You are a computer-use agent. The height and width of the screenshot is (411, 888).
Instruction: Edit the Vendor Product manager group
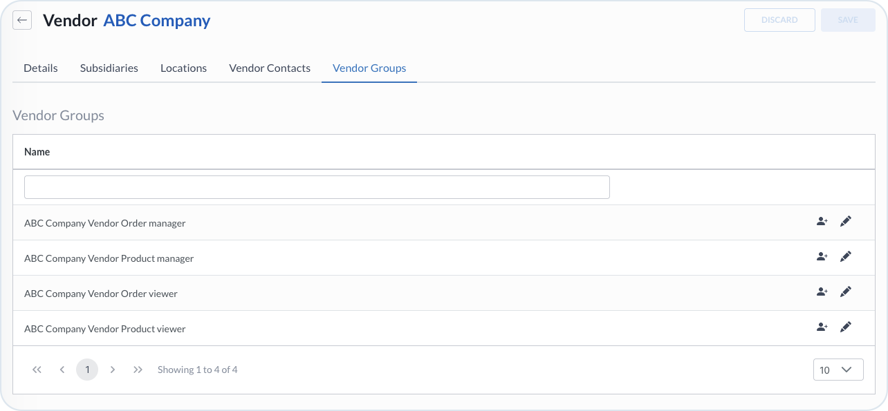point(845,257)
